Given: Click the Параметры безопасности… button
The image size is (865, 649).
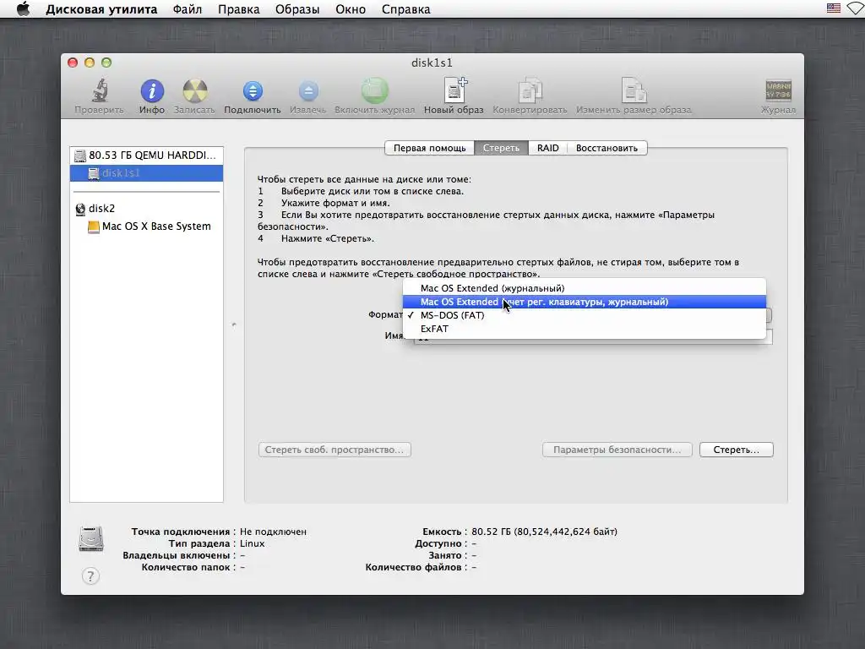Looking at the screenshot, I should coord(617,450).
